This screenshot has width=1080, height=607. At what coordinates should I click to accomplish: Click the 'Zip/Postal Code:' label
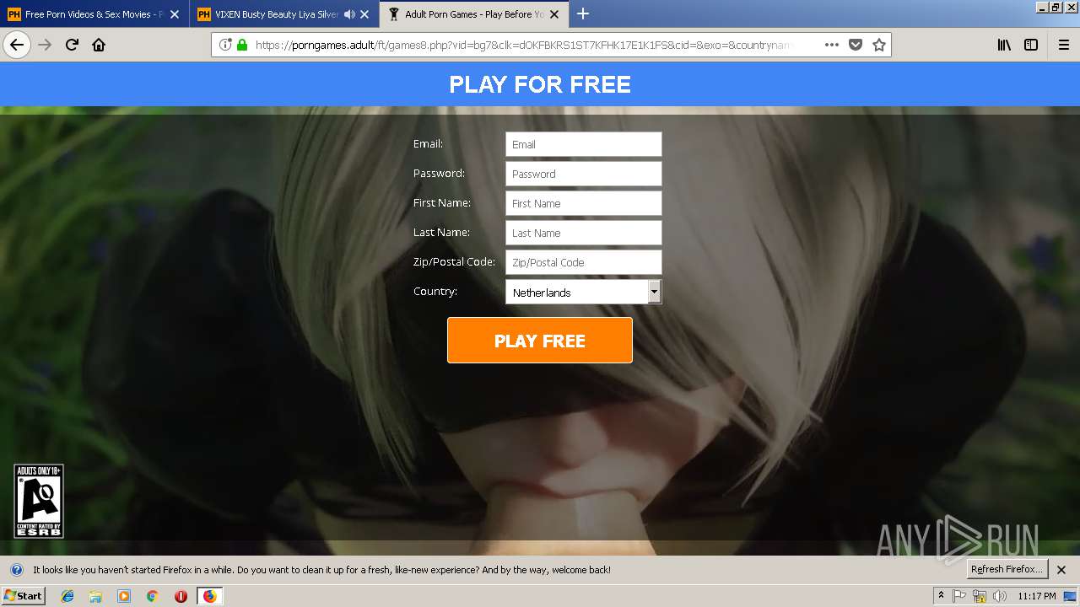pos(454,262)
